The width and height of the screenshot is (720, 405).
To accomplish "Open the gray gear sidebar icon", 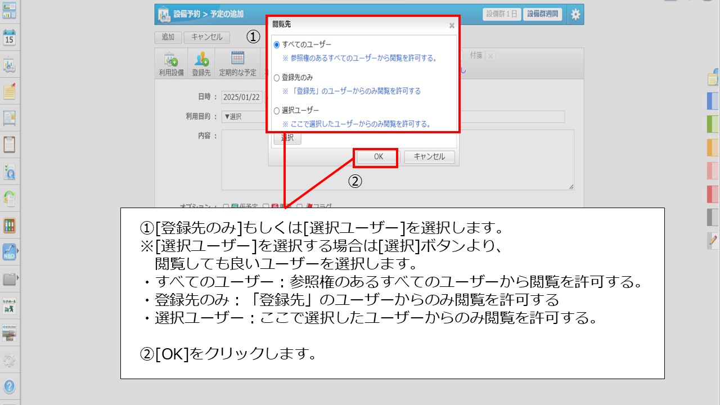I will [9, 361].
